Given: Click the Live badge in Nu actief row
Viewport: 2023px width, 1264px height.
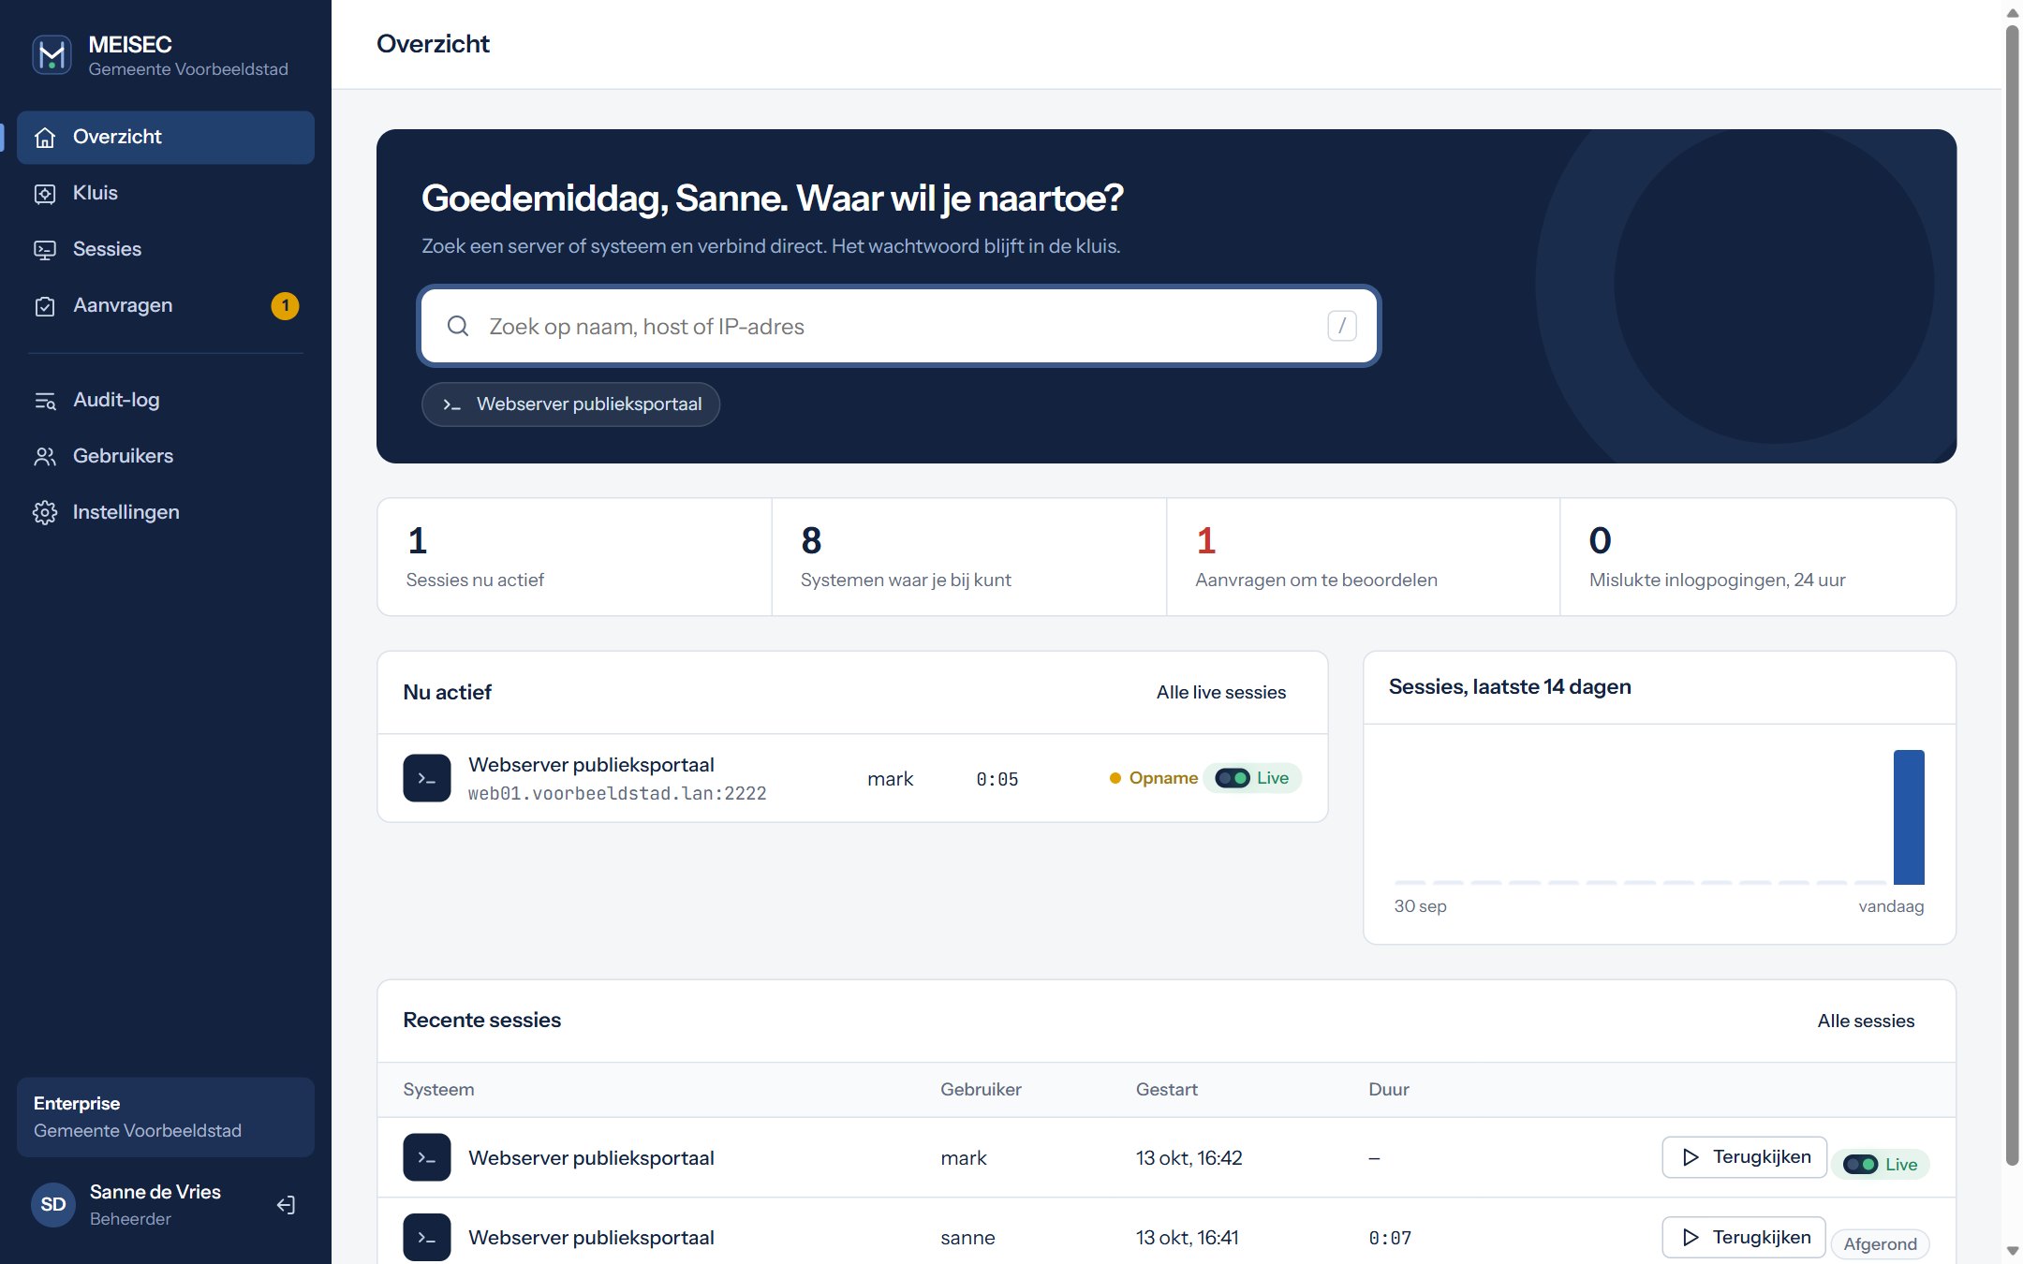Looking at the screenshot, I should tap(1252, 778).
